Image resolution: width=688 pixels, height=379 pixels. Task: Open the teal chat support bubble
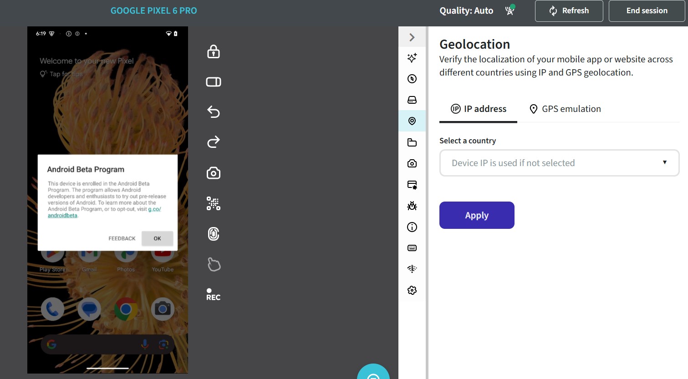pyautogui.click(x=373, y=371)
